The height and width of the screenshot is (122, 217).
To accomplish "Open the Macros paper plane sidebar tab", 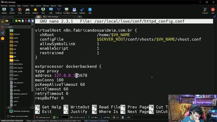I will pos(2,33).
